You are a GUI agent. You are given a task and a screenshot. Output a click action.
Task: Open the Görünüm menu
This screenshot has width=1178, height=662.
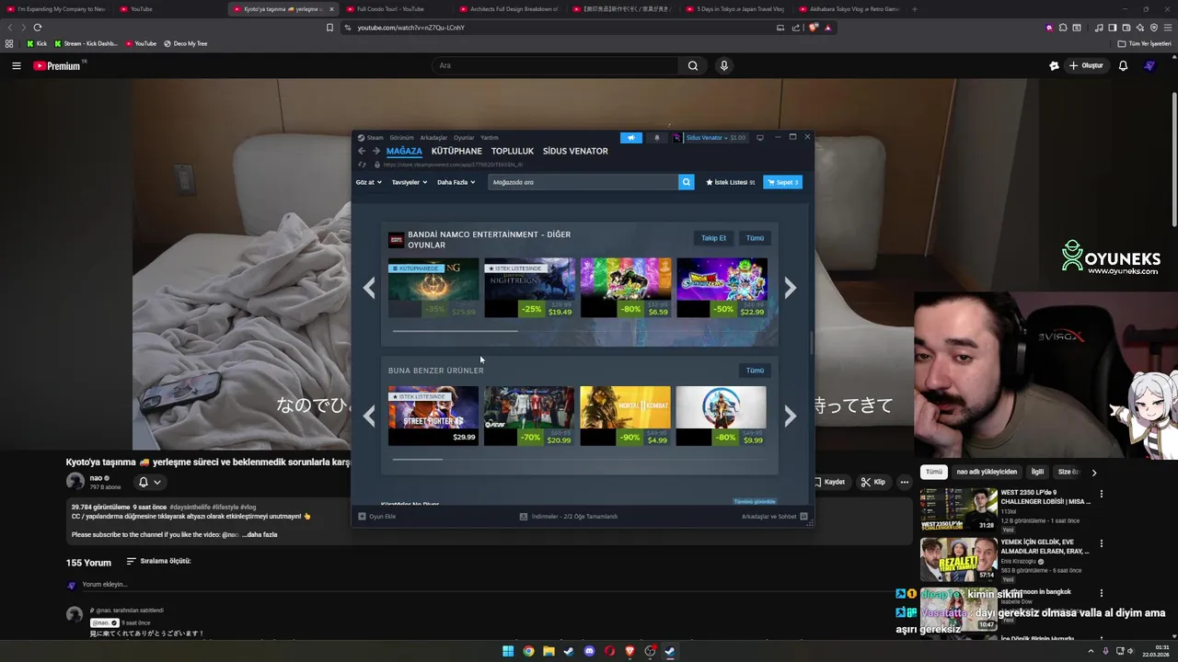coord(401,138)
